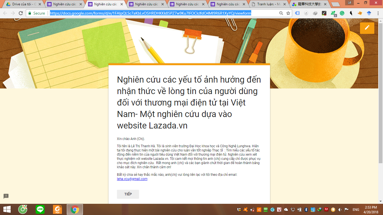Open the orange sticker extension
The height and width of the screenshot is (215, 383).
[360, 13]
